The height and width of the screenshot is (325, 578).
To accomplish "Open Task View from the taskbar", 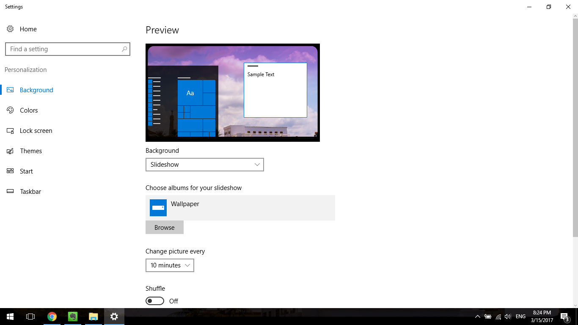I will [30, 317].
